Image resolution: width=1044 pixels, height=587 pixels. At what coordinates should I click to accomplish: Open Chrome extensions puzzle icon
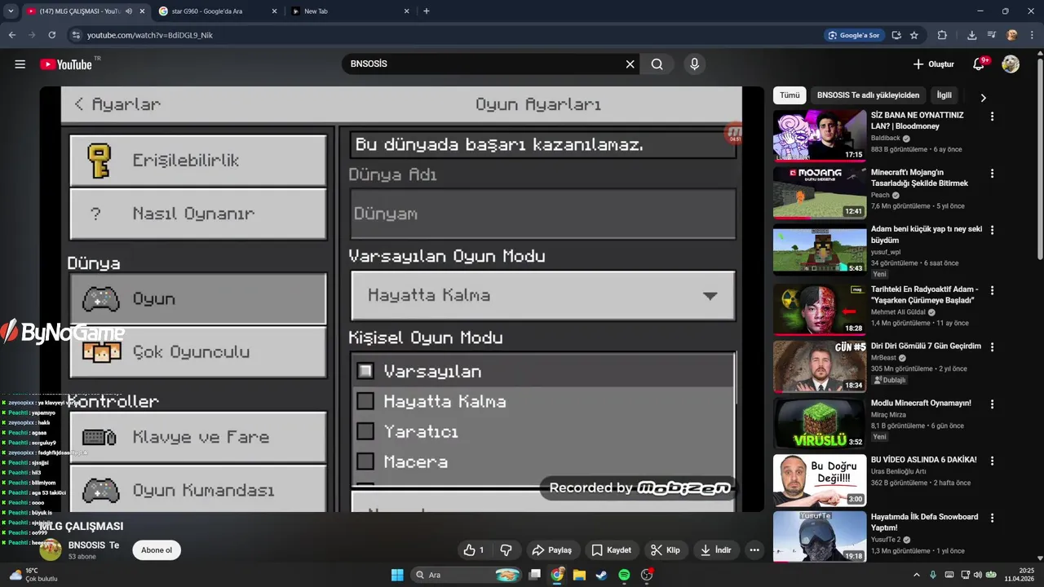[x=942, y=35]
